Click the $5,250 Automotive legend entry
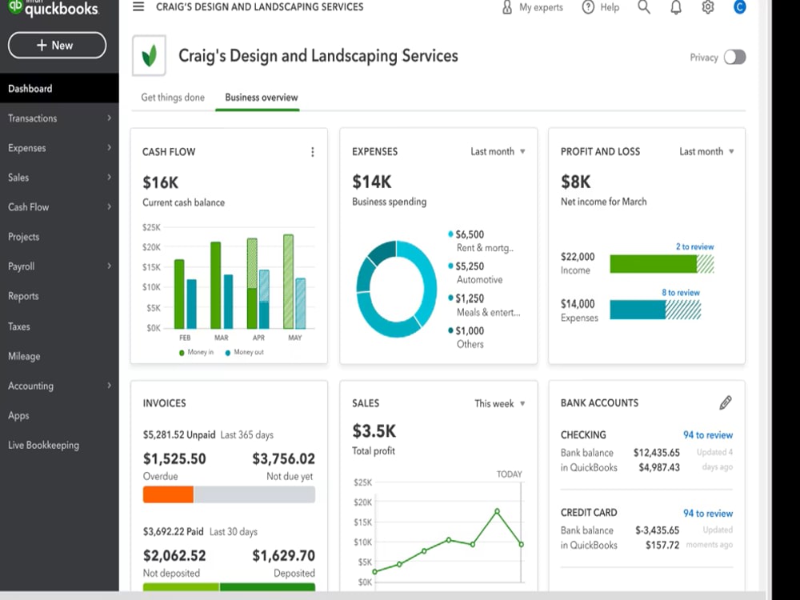Viewport: 800px width, 600px height. (475, 273)
